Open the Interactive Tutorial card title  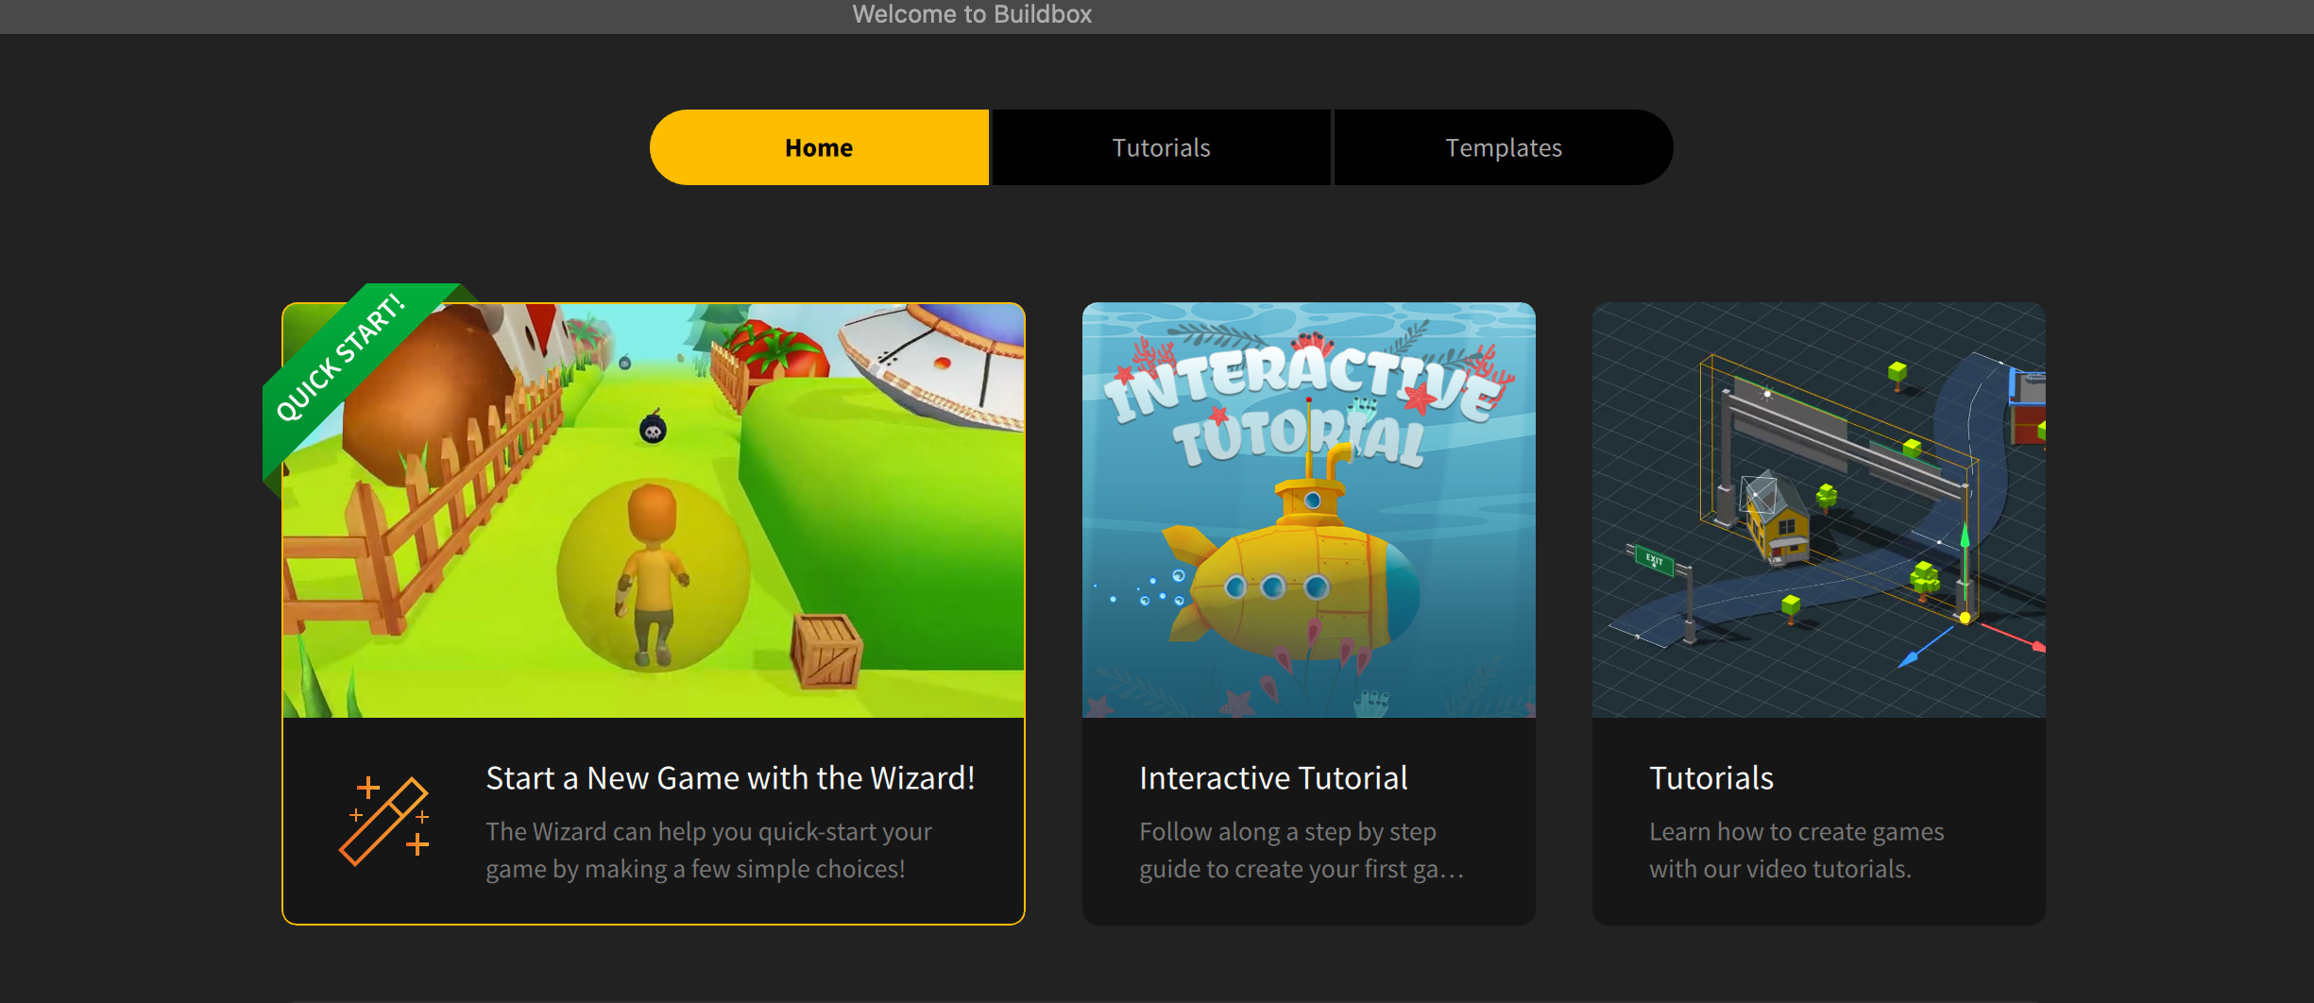[x=1273, y=778]
